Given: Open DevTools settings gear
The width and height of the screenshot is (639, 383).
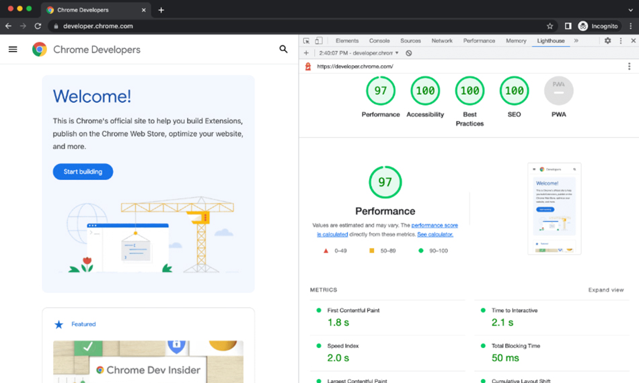Looking at the screenshot, I should (x=607, y=41).
